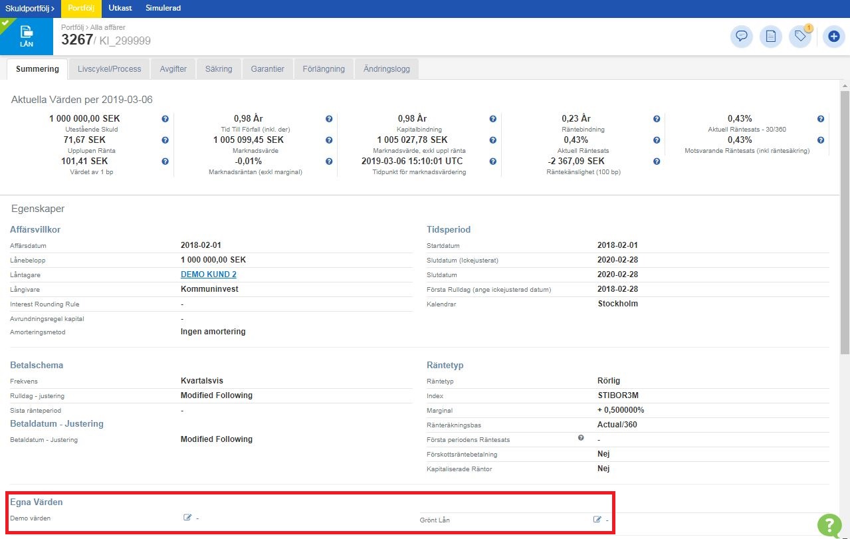Open the comments speech bubble icon
Viewport: 850px width, 539px height.
click(741, 36)
